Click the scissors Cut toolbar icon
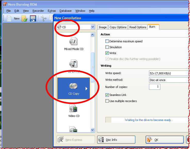The height and width of the screenshot is (149, 190). [44, 18]
